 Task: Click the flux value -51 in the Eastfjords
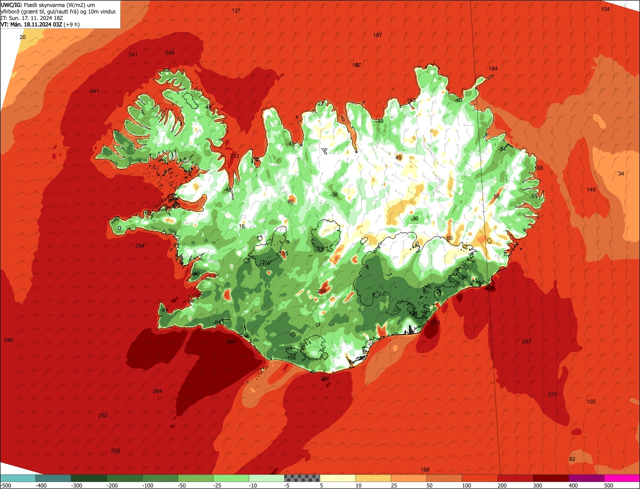pyautogui.click(x=534, y=196)
